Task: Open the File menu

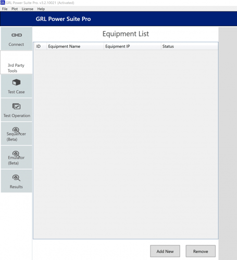Action: 5,9
